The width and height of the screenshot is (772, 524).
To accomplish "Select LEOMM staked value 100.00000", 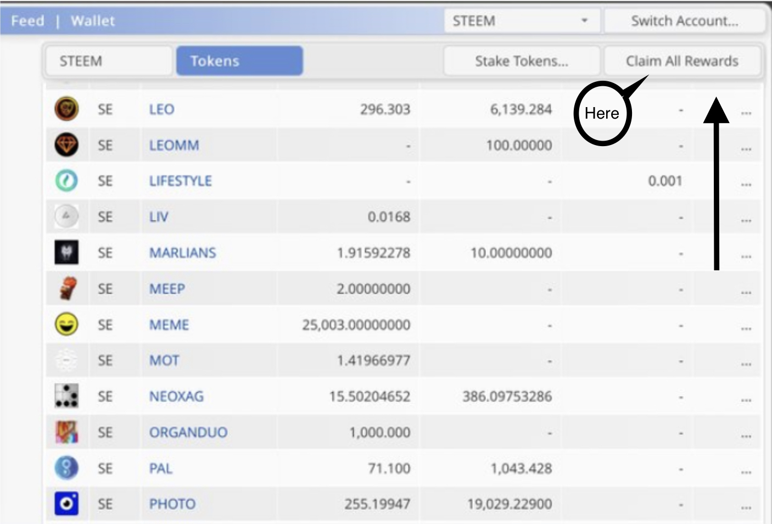I will (x=519, y=145).
